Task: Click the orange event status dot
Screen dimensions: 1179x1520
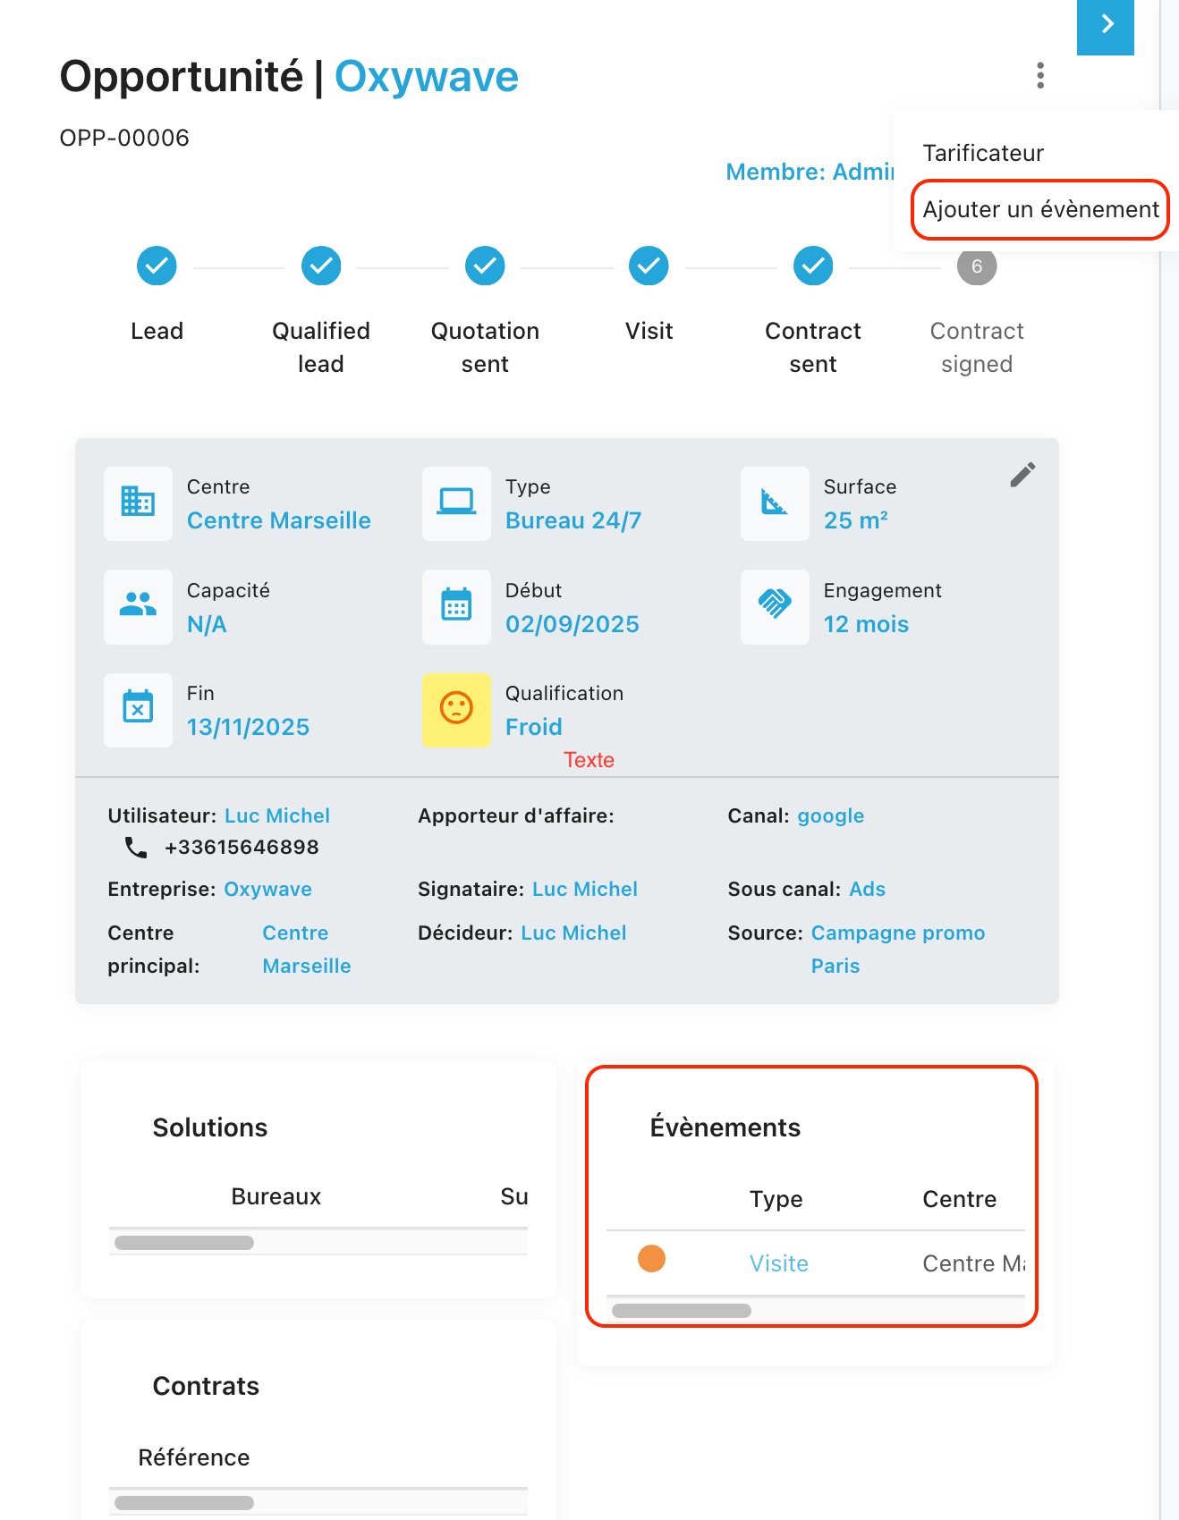Action: point(651,1259)
